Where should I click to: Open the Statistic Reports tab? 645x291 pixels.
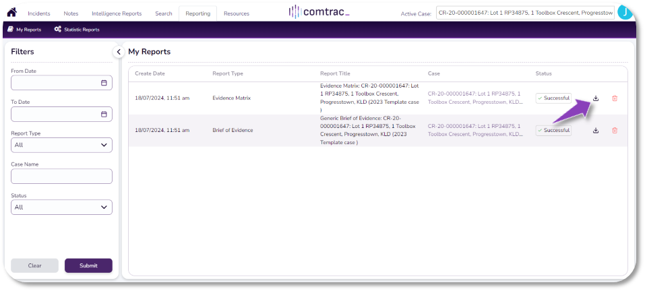click(x=77, y=30)
